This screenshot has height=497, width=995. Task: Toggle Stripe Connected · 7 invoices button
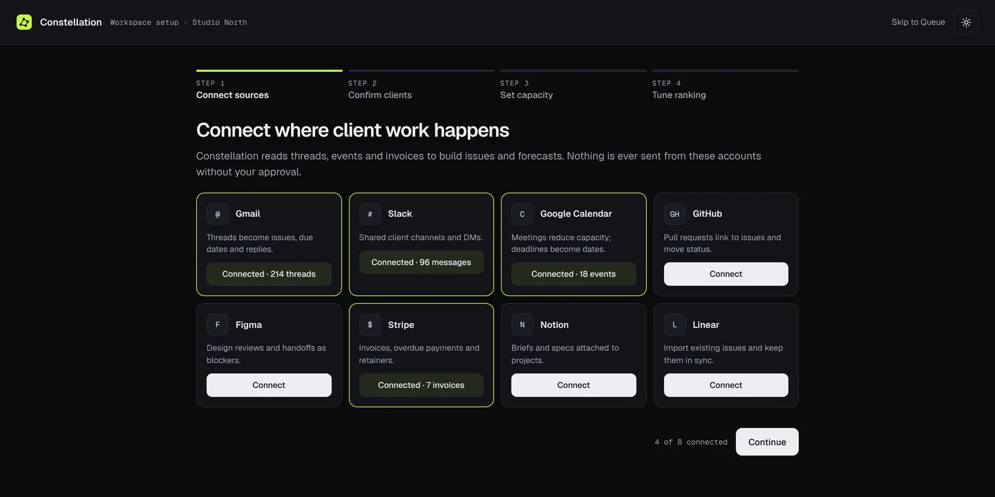421,385
